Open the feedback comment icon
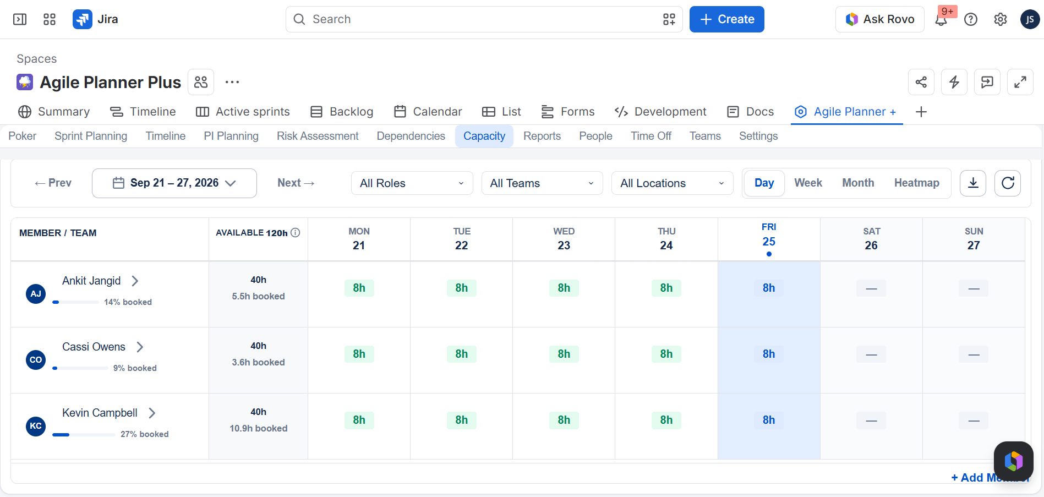 click(987, 82)
